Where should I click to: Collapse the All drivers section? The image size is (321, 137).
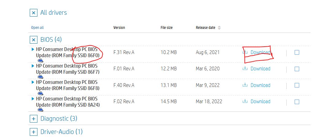click(x=33, y=13)
